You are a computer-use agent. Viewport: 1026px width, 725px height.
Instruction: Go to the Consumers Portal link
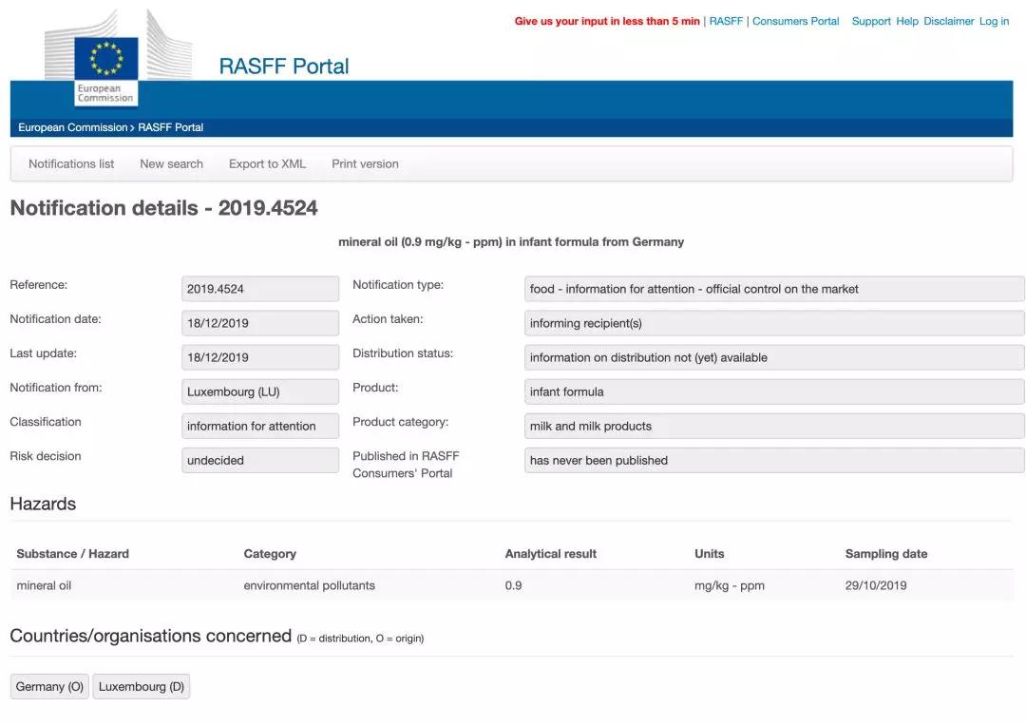[x=795, y=21]
